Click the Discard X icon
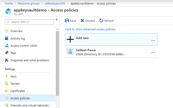The width and height of the screenshot is (173, 108). coord(82,20)
